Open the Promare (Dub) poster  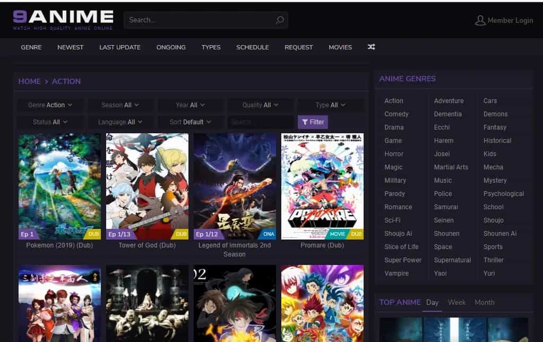322,186
